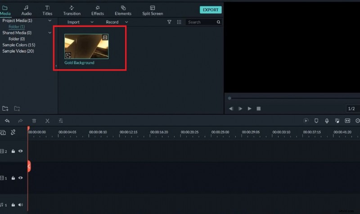Select the scissors split tool

point(47,121)
